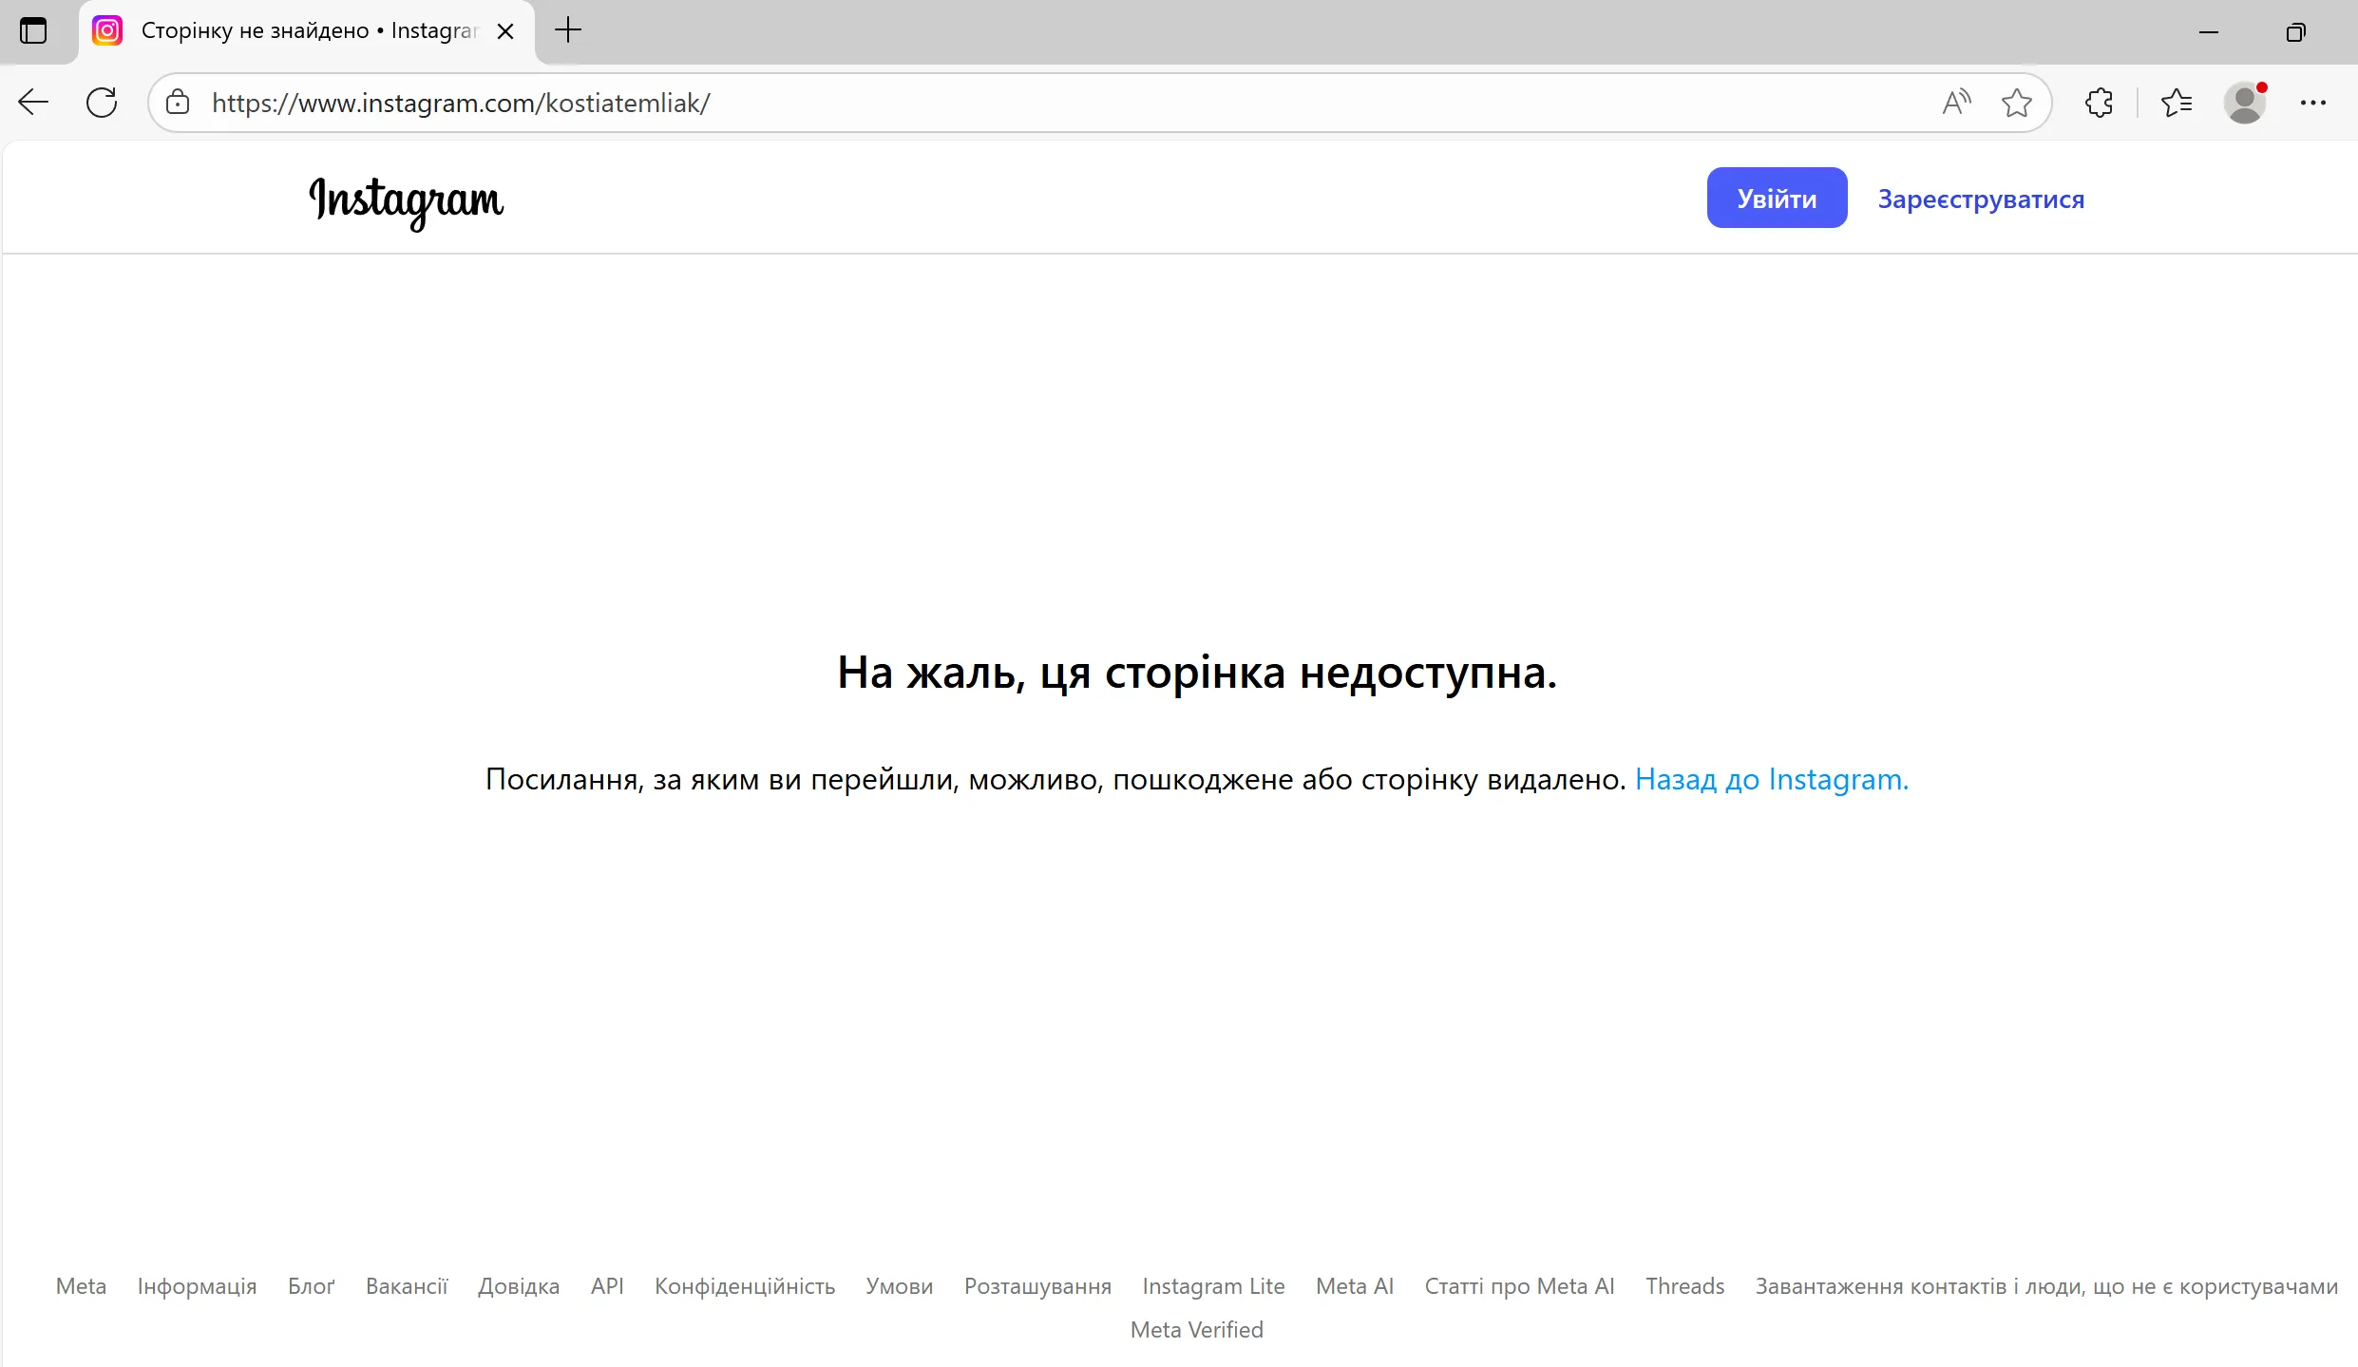Reload the page with refresh icon

102,103
